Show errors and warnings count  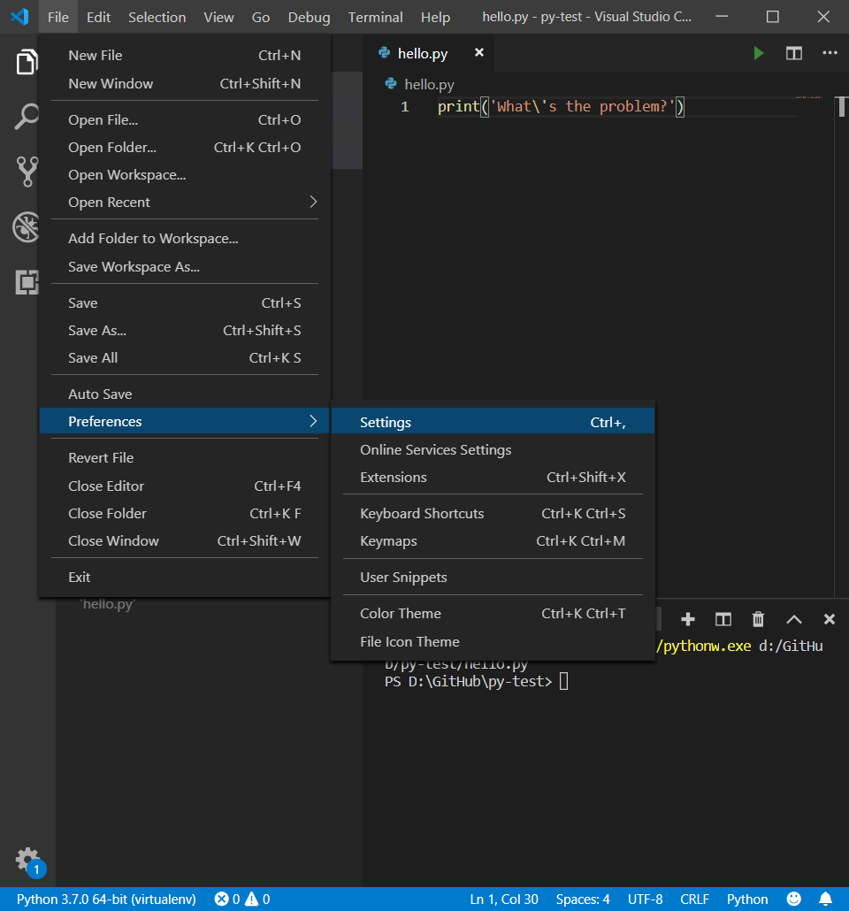click(241, 899)
